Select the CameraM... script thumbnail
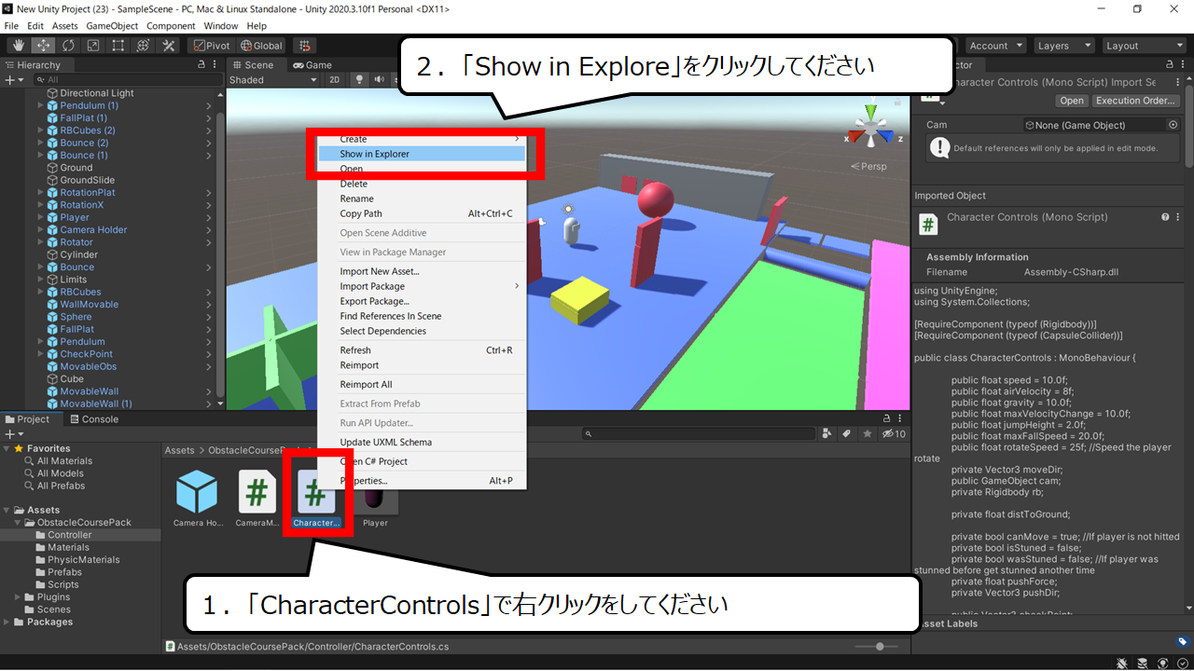 pos(257,499)
